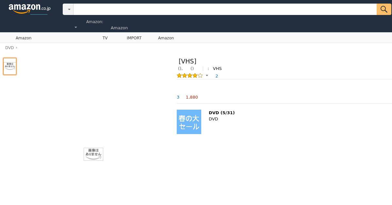Select the Amazon item right of IMPORT
The width and height of the screenshot is (392, 205).
[x=166, y=38]
